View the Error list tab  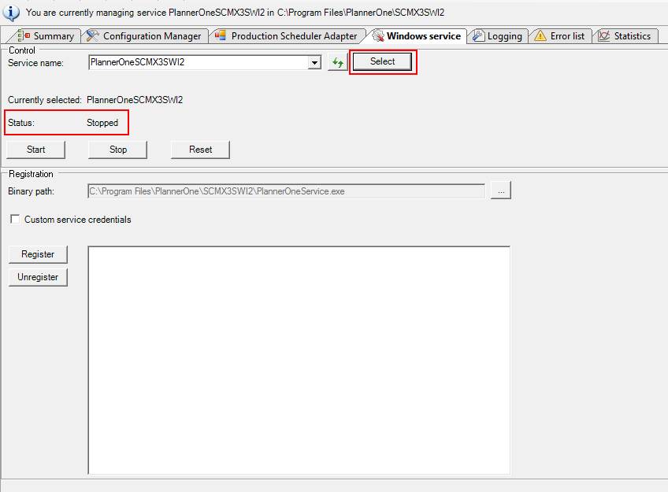(560, 36)
